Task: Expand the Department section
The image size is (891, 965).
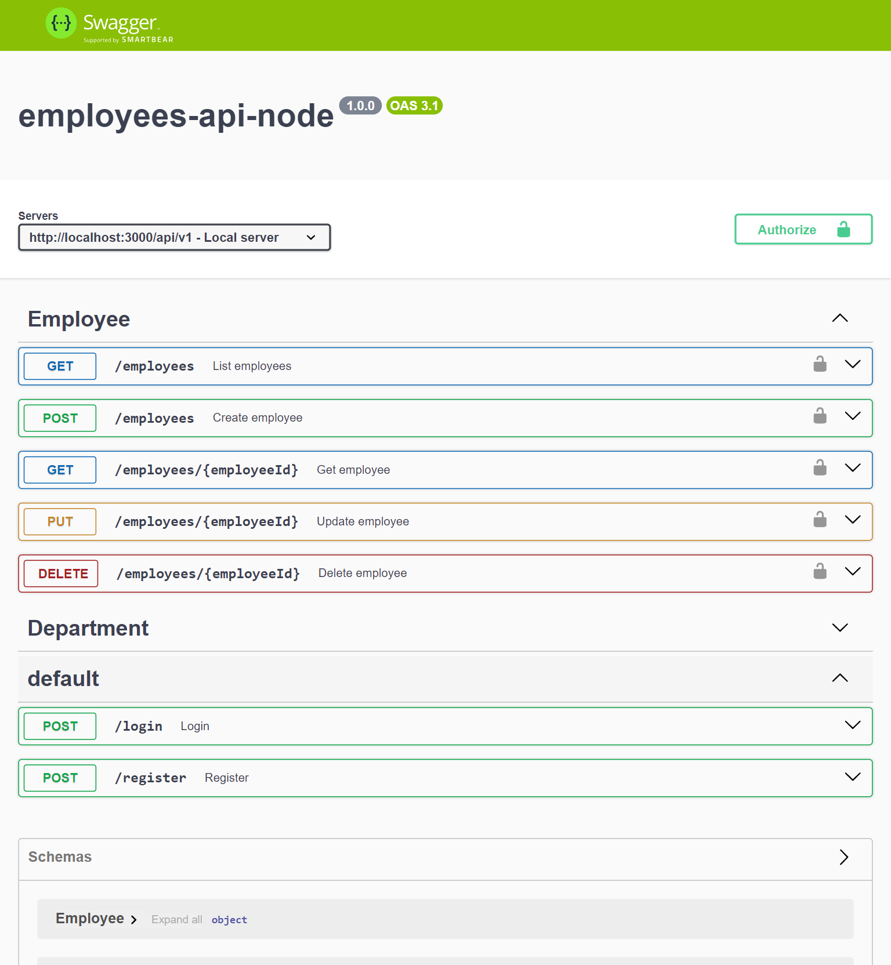Action: (x=840, y=627)
